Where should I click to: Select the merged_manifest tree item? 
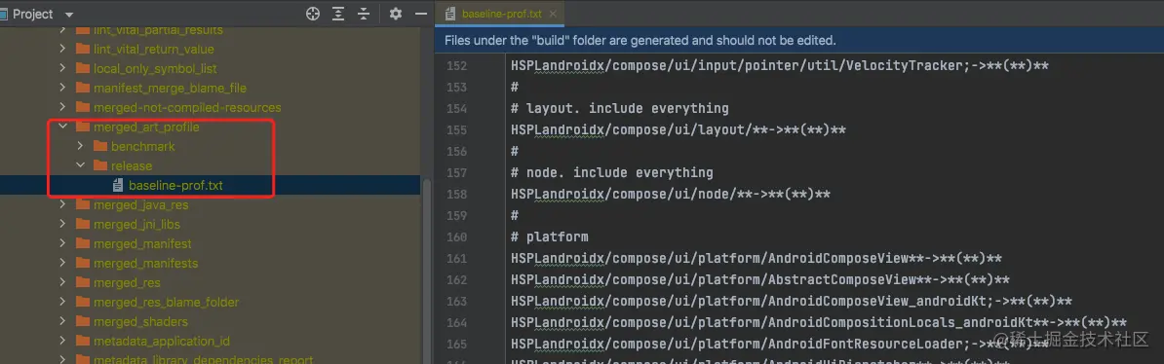coord(142,243)
